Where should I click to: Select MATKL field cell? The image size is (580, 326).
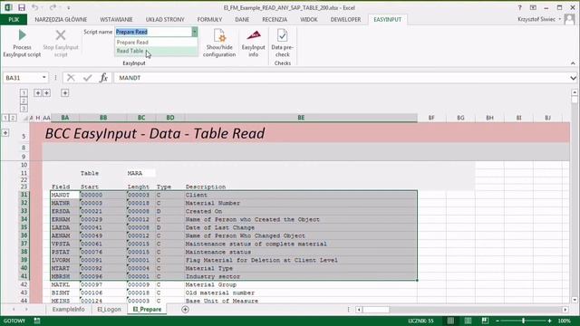coord(65,284)
